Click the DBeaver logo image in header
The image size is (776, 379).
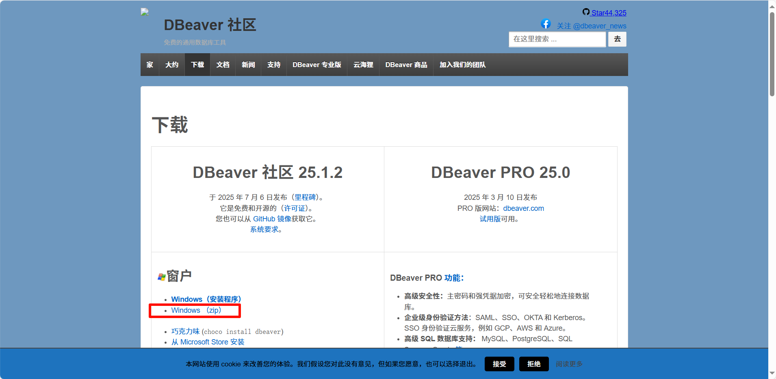(145, 12)
